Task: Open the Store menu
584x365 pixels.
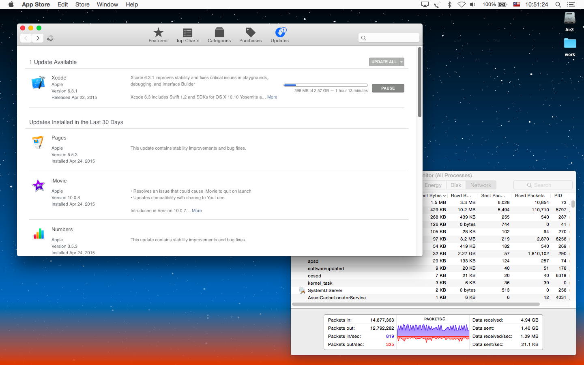Action: coord(82,4)
